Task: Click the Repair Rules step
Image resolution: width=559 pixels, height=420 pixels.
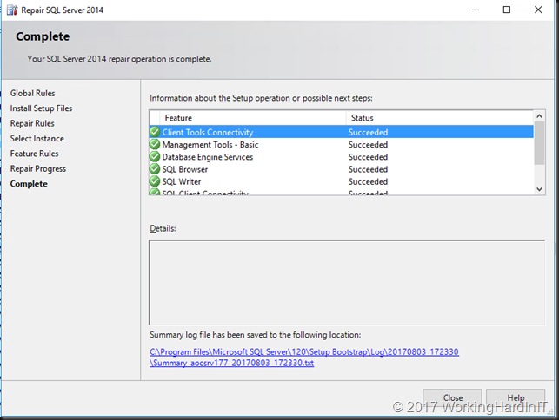Action: click(32, 123)
